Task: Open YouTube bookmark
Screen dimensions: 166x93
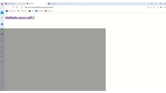Action: (49, 11)
